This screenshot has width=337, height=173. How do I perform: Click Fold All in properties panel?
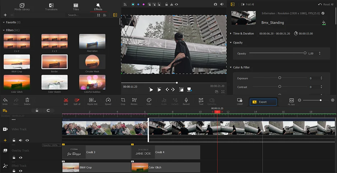247,4
